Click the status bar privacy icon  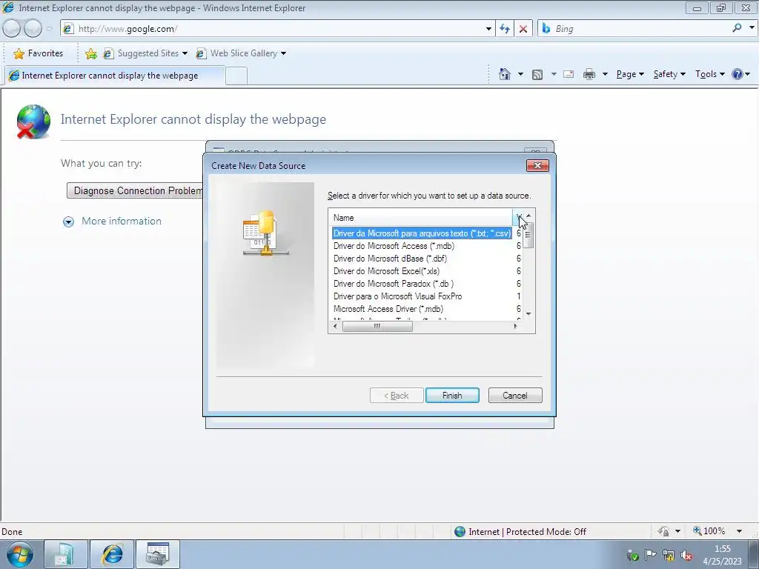(x=663, y=531)
